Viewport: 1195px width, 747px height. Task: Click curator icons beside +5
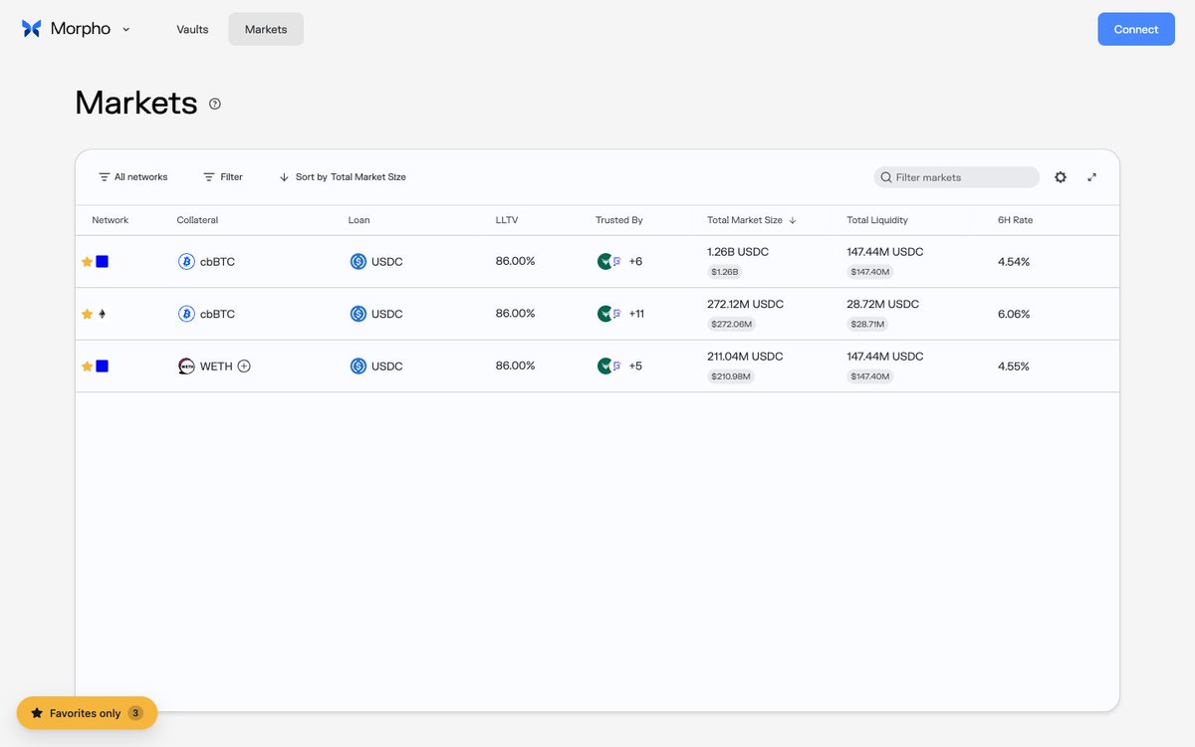(x=609, y=367)
